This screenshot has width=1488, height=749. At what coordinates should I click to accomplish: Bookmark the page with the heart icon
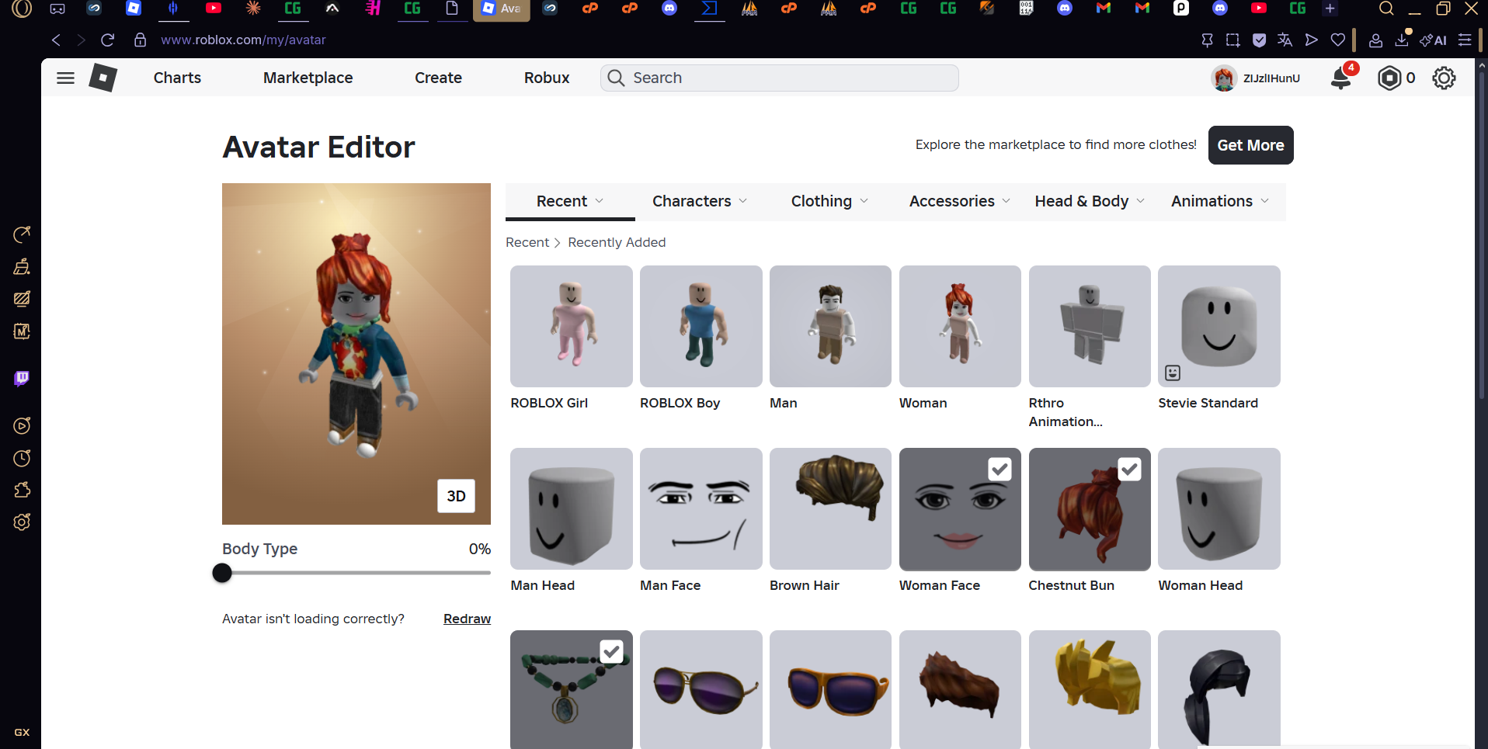tap(1337, 40)
